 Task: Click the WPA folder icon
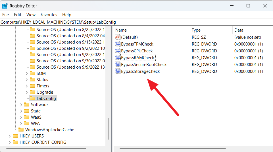tap(27, 123)
